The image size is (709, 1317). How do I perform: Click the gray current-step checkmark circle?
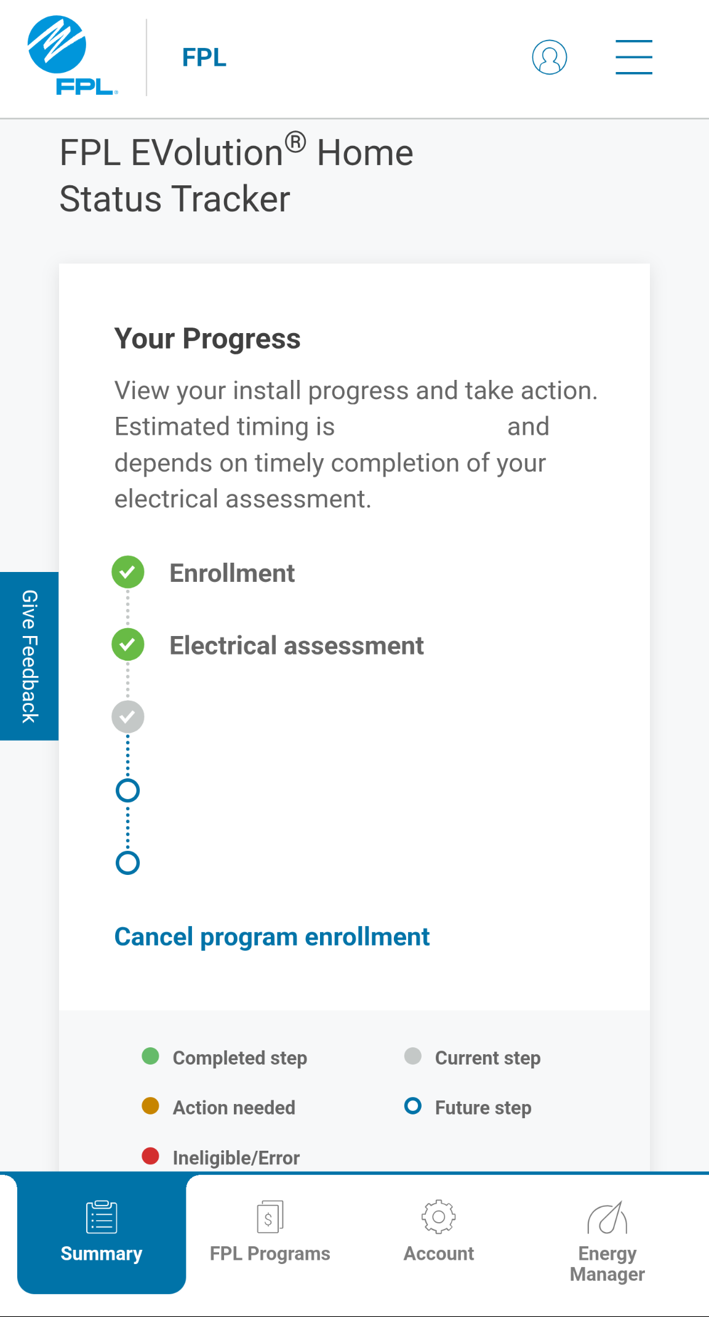pyautogui.click(x=128, y=717)
